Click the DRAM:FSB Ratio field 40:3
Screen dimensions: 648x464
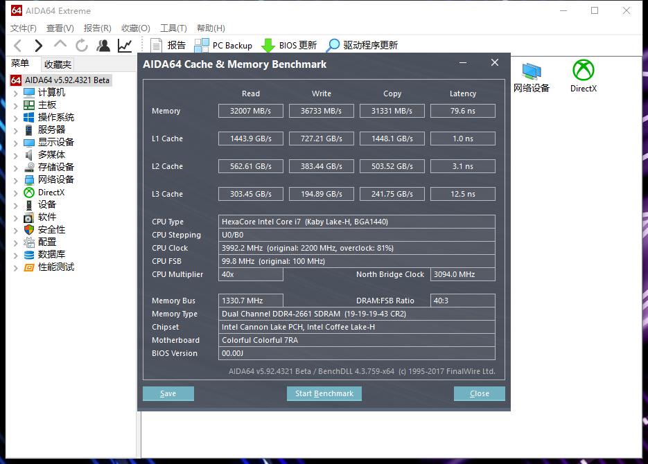(x=463, y=301)
